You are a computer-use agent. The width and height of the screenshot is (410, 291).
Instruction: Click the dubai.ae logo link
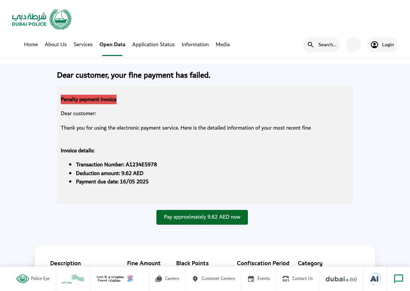(x=341, y=279)
